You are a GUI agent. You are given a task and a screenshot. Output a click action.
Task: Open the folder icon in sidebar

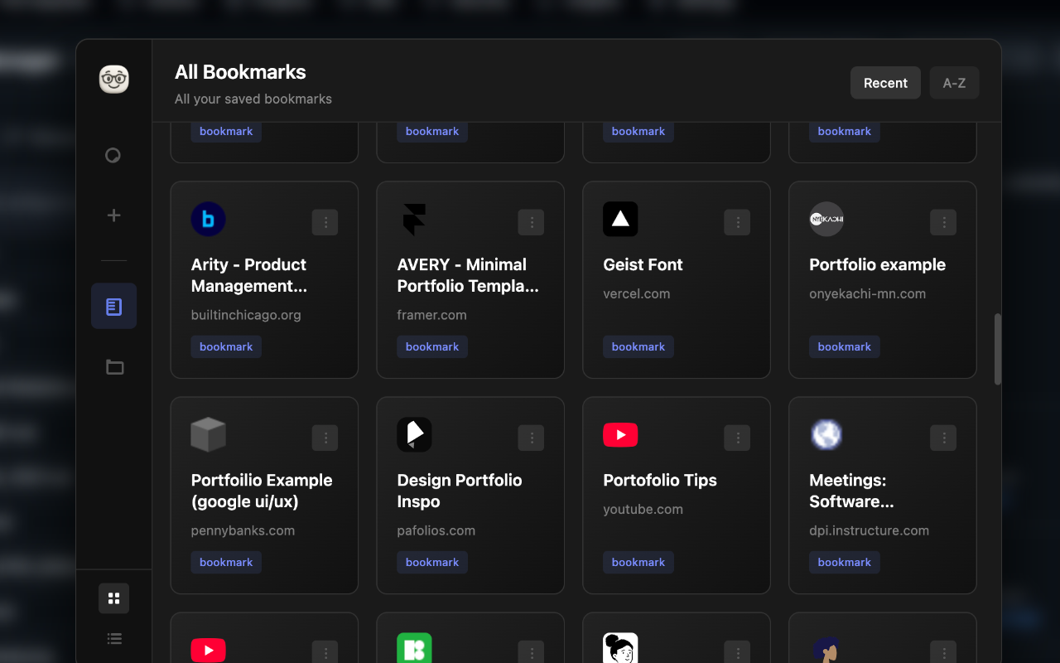click(x=114, y=367)
